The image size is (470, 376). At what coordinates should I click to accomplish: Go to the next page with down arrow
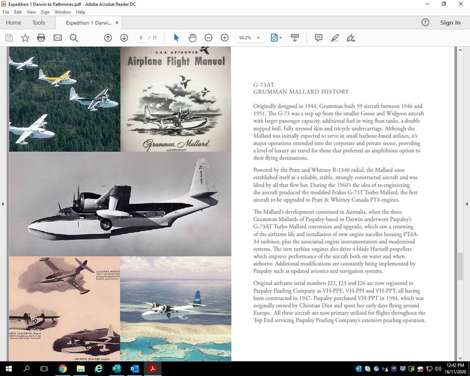tap(124, 38)
